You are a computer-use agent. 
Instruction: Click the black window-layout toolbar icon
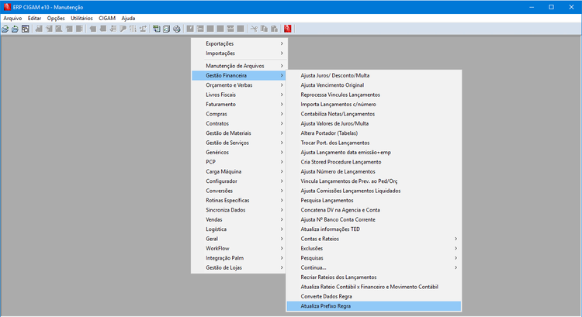pos(26,29)
